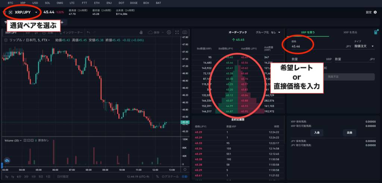
Task: Click the 入金 deposit button
Action: 317,132
